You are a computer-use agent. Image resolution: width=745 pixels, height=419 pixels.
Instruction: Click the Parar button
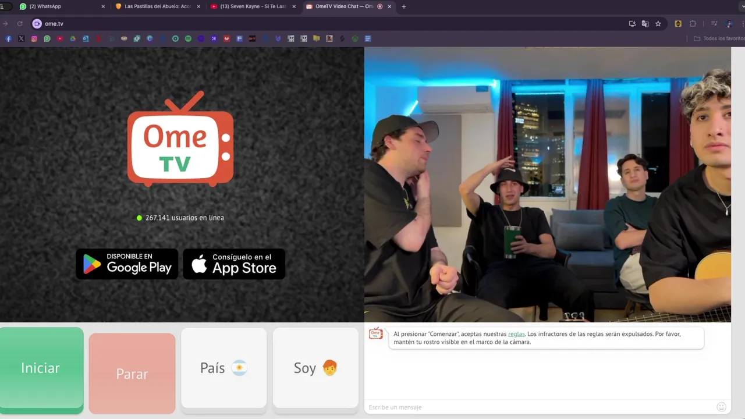tap(132, 374)
